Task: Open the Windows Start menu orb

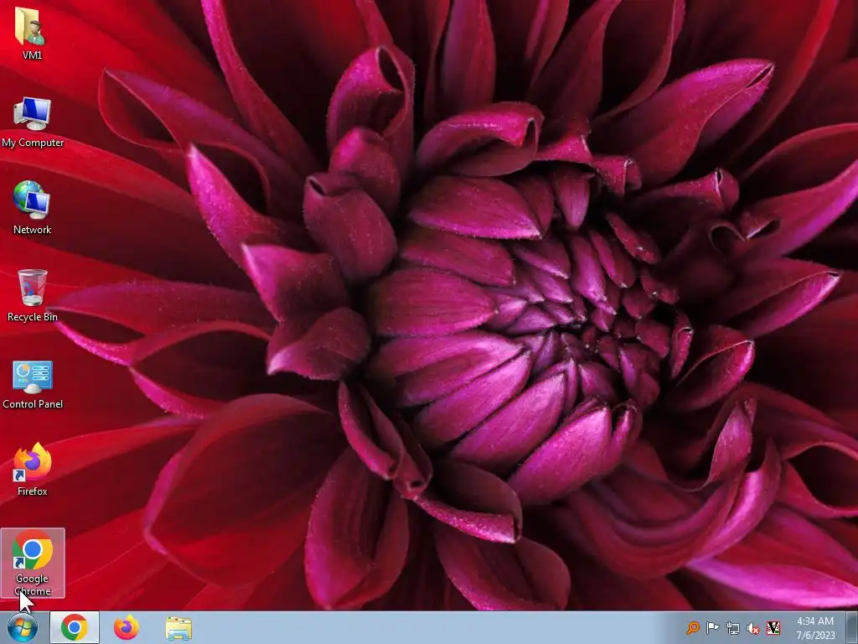Action: pos(22,627)
